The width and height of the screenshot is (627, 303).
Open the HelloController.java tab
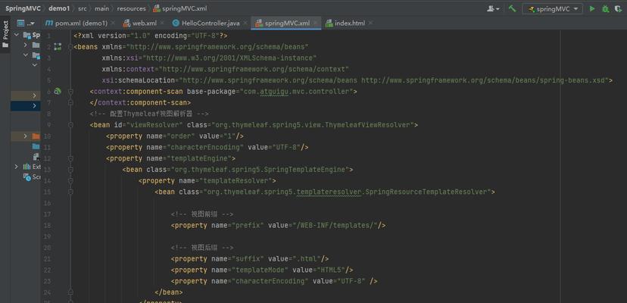pyautogui.click(x=211, y=23)
